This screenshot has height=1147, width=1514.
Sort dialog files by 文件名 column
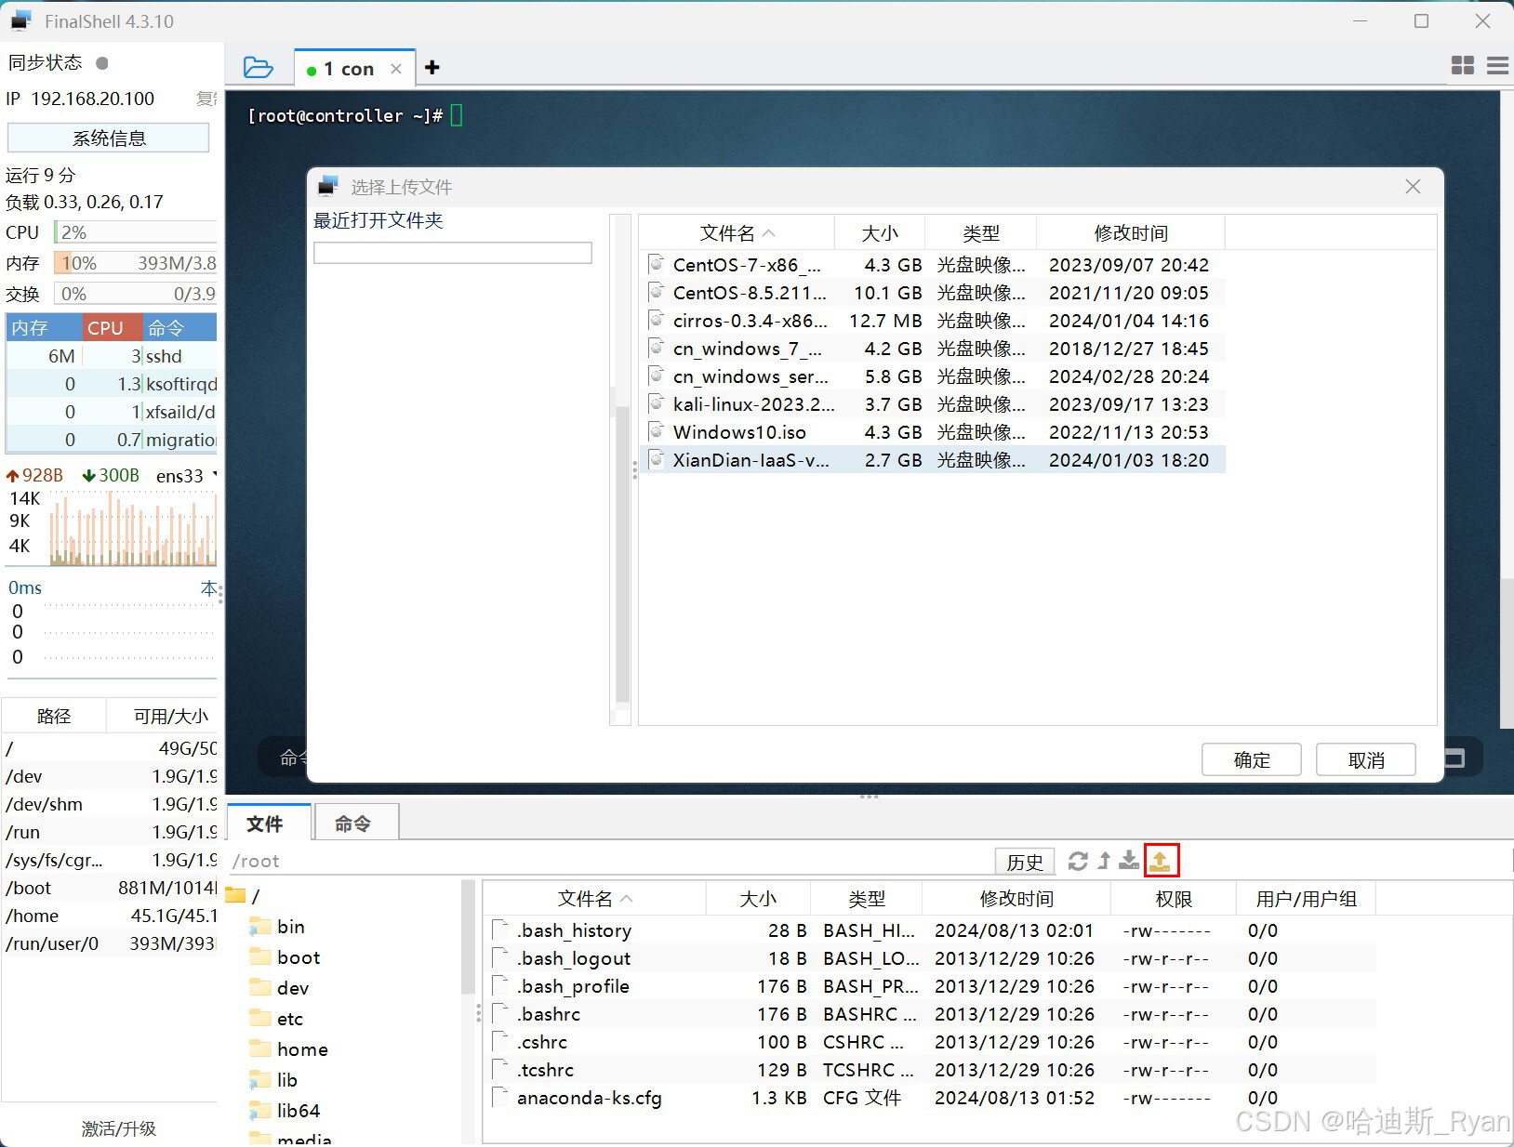(x=737, y=233)
